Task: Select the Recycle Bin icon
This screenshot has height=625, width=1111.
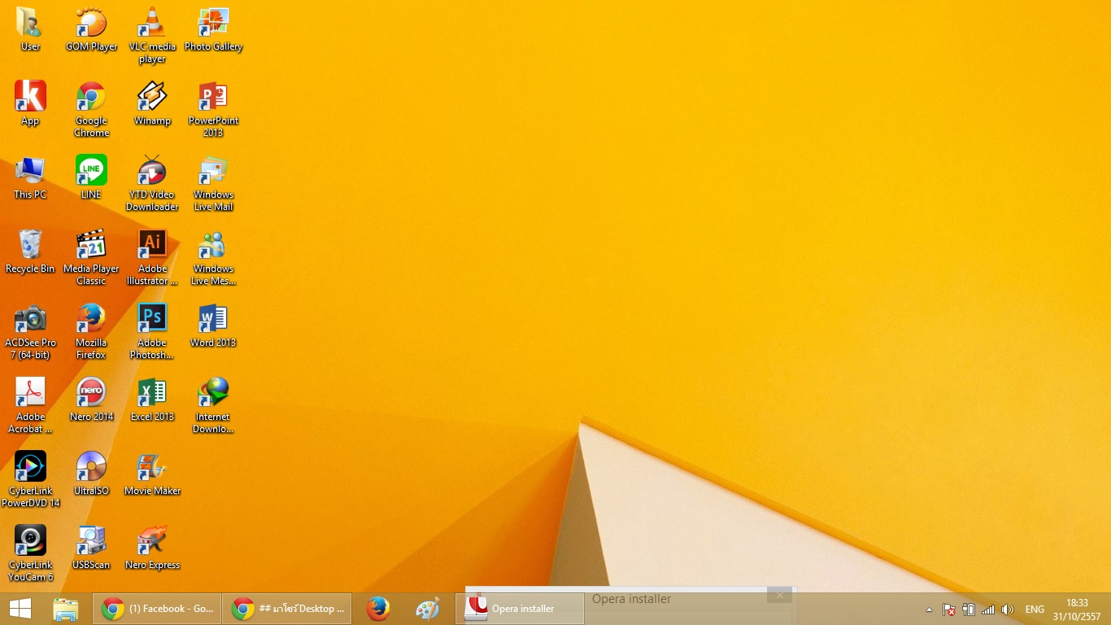Action: point(30,251)
